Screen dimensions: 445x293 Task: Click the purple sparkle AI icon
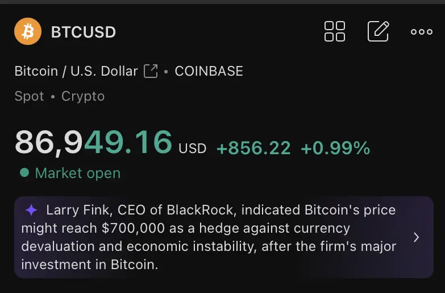point(31,211)
